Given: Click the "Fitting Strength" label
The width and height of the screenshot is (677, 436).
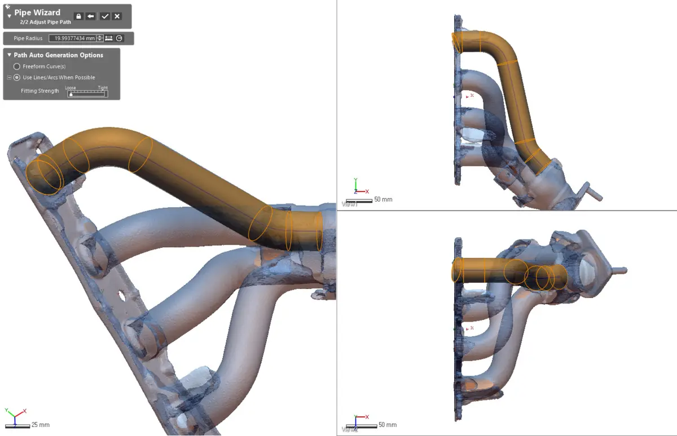Looking at the screenshot, I should (x=40, y=91).
